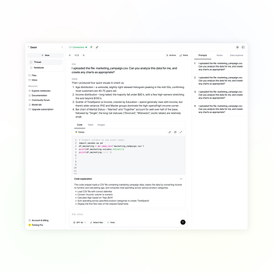Click the New button in sidebar
The height and width of the screenshot is (273, 273).
[46, 55]
